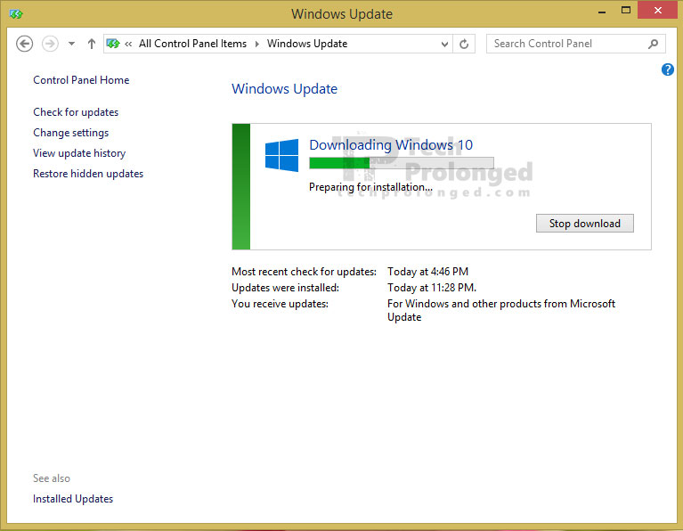Click the Microsoft Update products description text

click(501, 310)
